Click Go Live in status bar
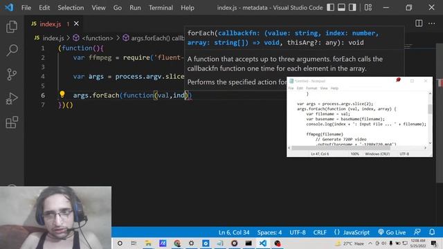 392,232
